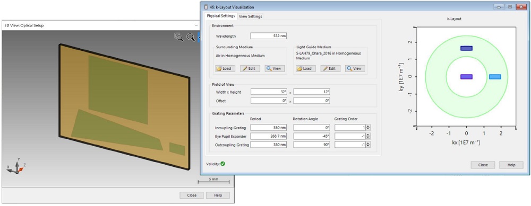Click Help in the k-Layout Visualization window

pos(511,165)
